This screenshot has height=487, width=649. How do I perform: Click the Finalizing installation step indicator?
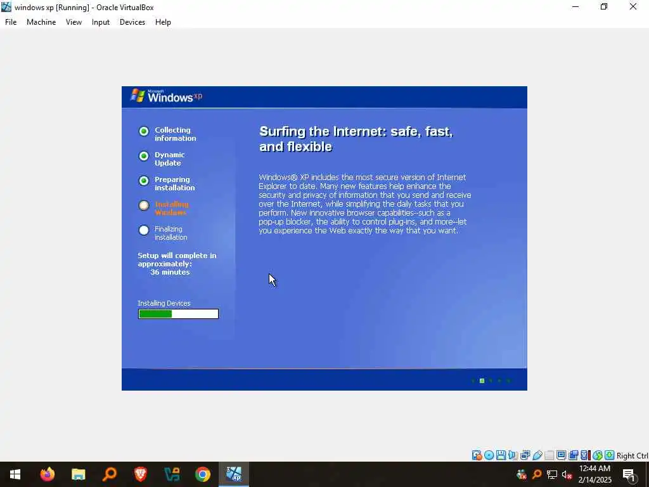144,230
